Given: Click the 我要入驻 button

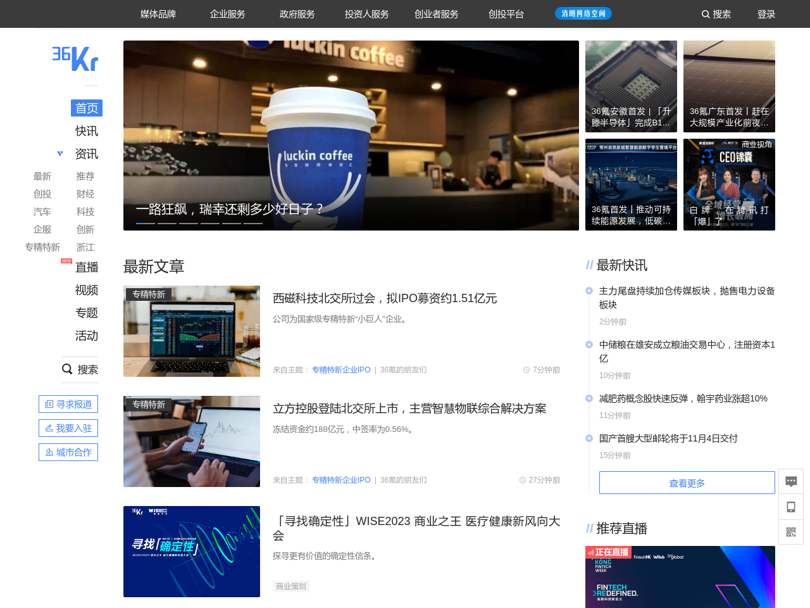Looking at the screenshot, I should [x=68, y=428].
